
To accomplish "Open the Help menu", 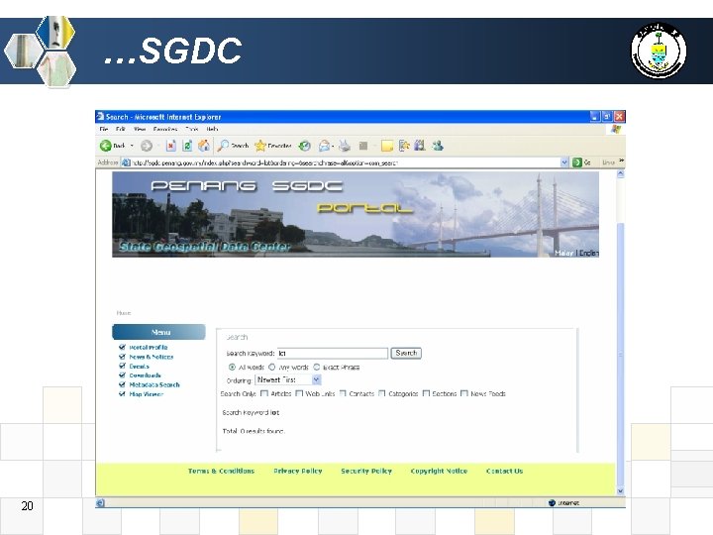I will (212, 129).
